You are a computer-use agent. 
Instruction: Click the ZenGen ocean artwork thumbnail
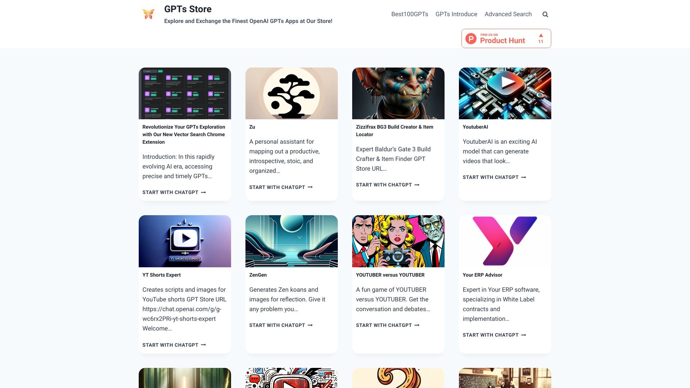(291, 241)
